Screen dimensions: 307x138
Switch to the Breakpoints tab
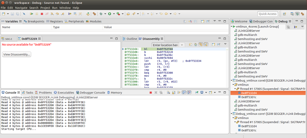tap(34, 21)
